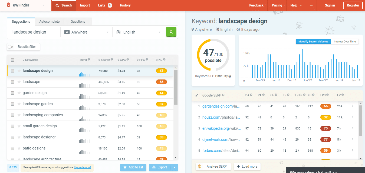Screen dimensions: 365x173
Task: Open the Lists menu item
Action: pyautogui.click(x=105, y=5)
